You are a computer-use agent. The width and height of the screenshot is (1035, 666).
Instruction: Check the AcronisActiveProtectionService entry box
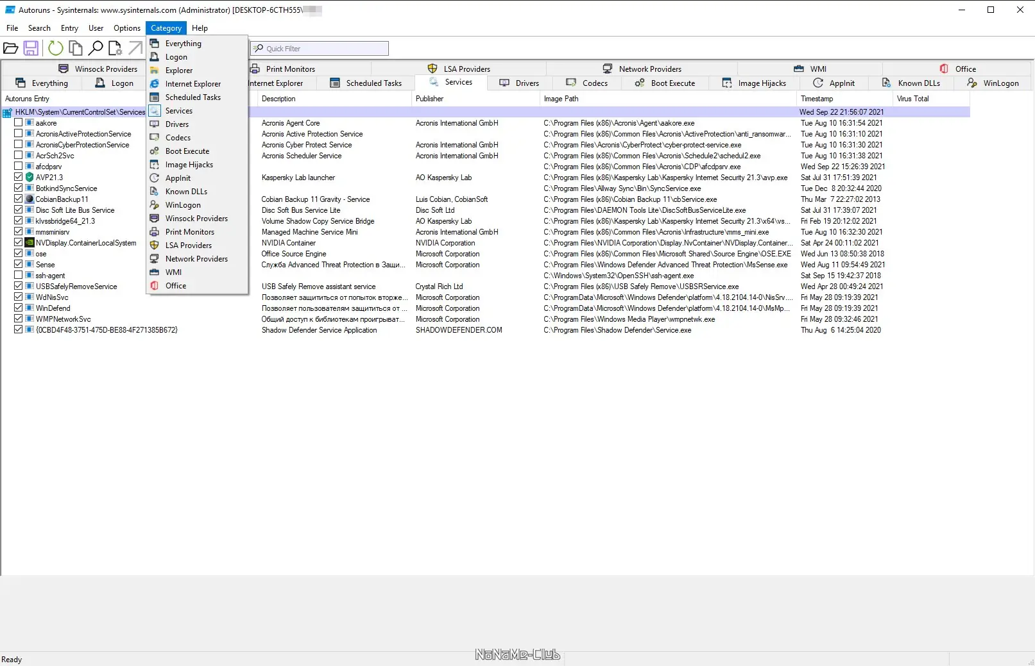(x=19, y=133)
